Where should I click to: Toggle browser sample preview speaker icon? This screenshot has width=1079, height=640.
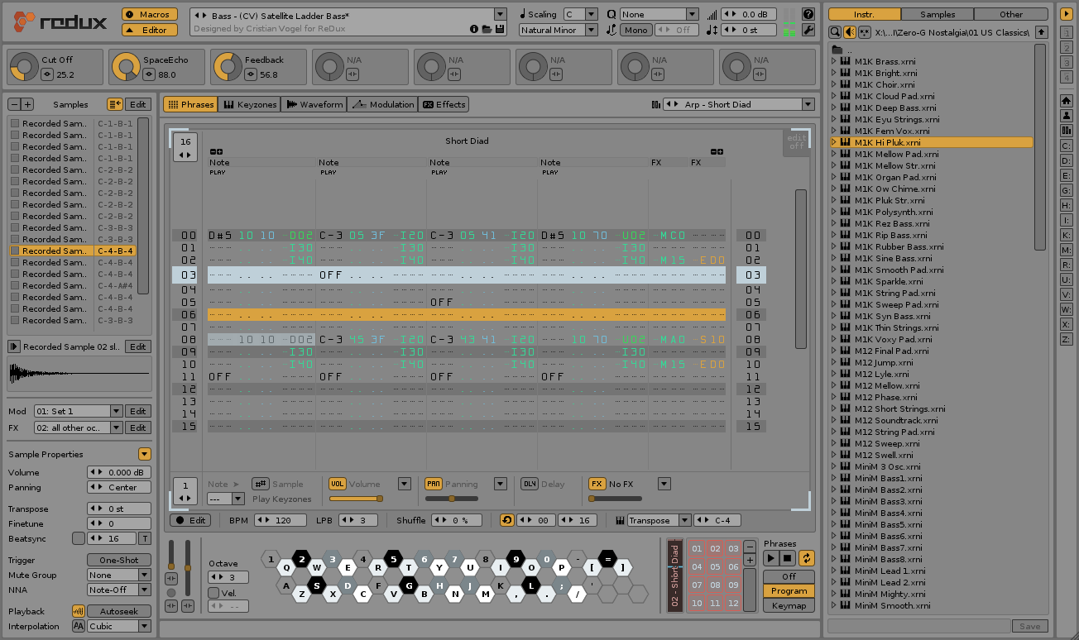point(850,32)
